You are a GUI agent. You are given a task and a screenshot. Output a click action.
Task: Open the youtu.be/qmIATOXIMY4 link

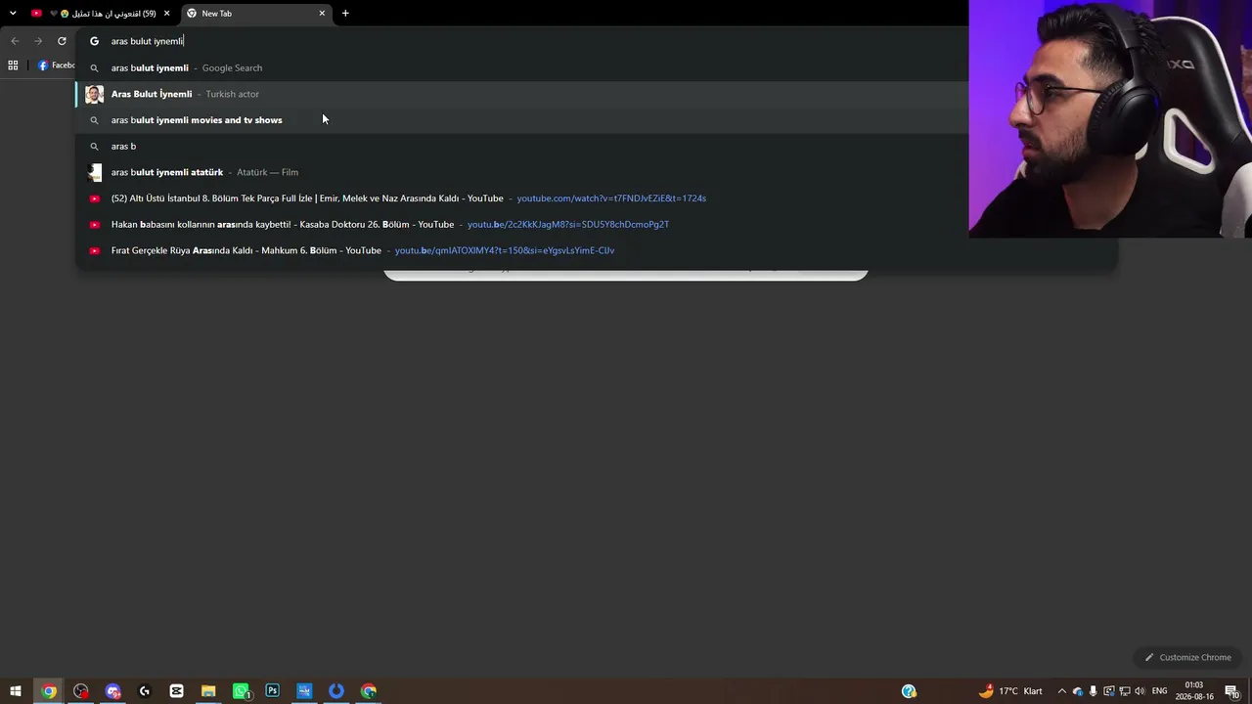(505, 250)
